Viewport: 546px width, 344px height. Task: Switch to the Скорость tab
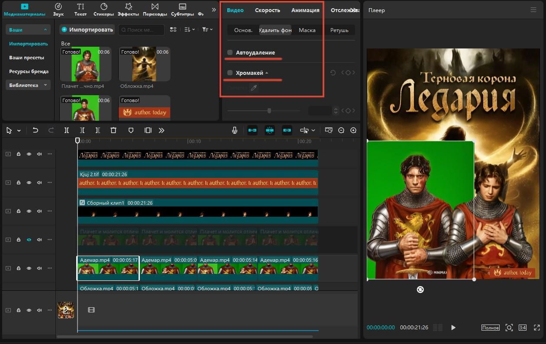(267, 10)
